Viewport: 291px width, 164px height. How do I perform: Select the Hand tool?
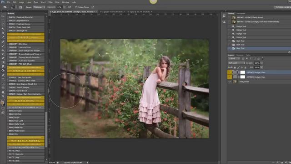coord(3,92)
